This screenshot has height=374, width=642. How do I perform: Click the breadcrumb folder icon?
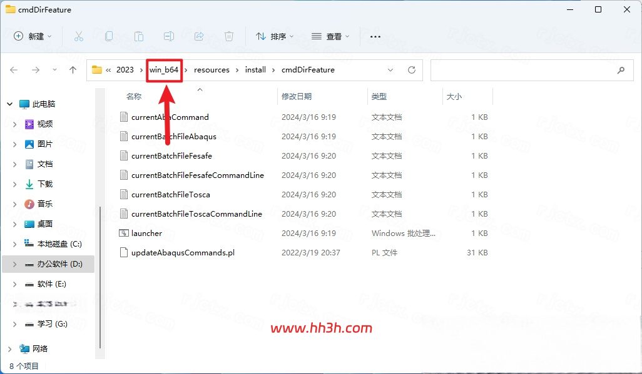tap(96, 70)
